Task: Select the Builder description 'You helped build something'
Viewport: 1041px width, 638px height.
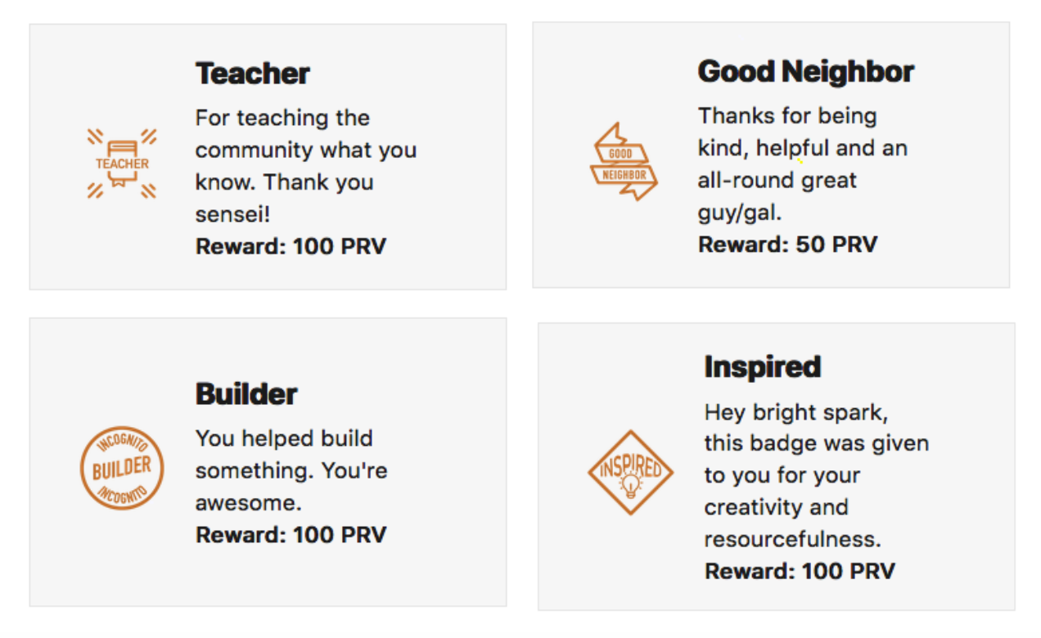Action: (291, 470)
